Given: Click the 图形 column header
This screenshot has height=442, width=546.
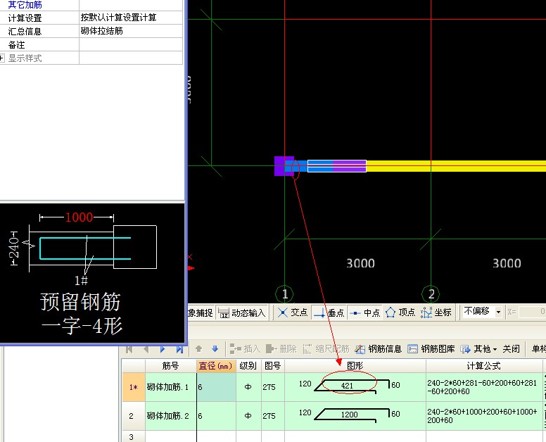Looking at the screenshot, I should click(355, 366).
